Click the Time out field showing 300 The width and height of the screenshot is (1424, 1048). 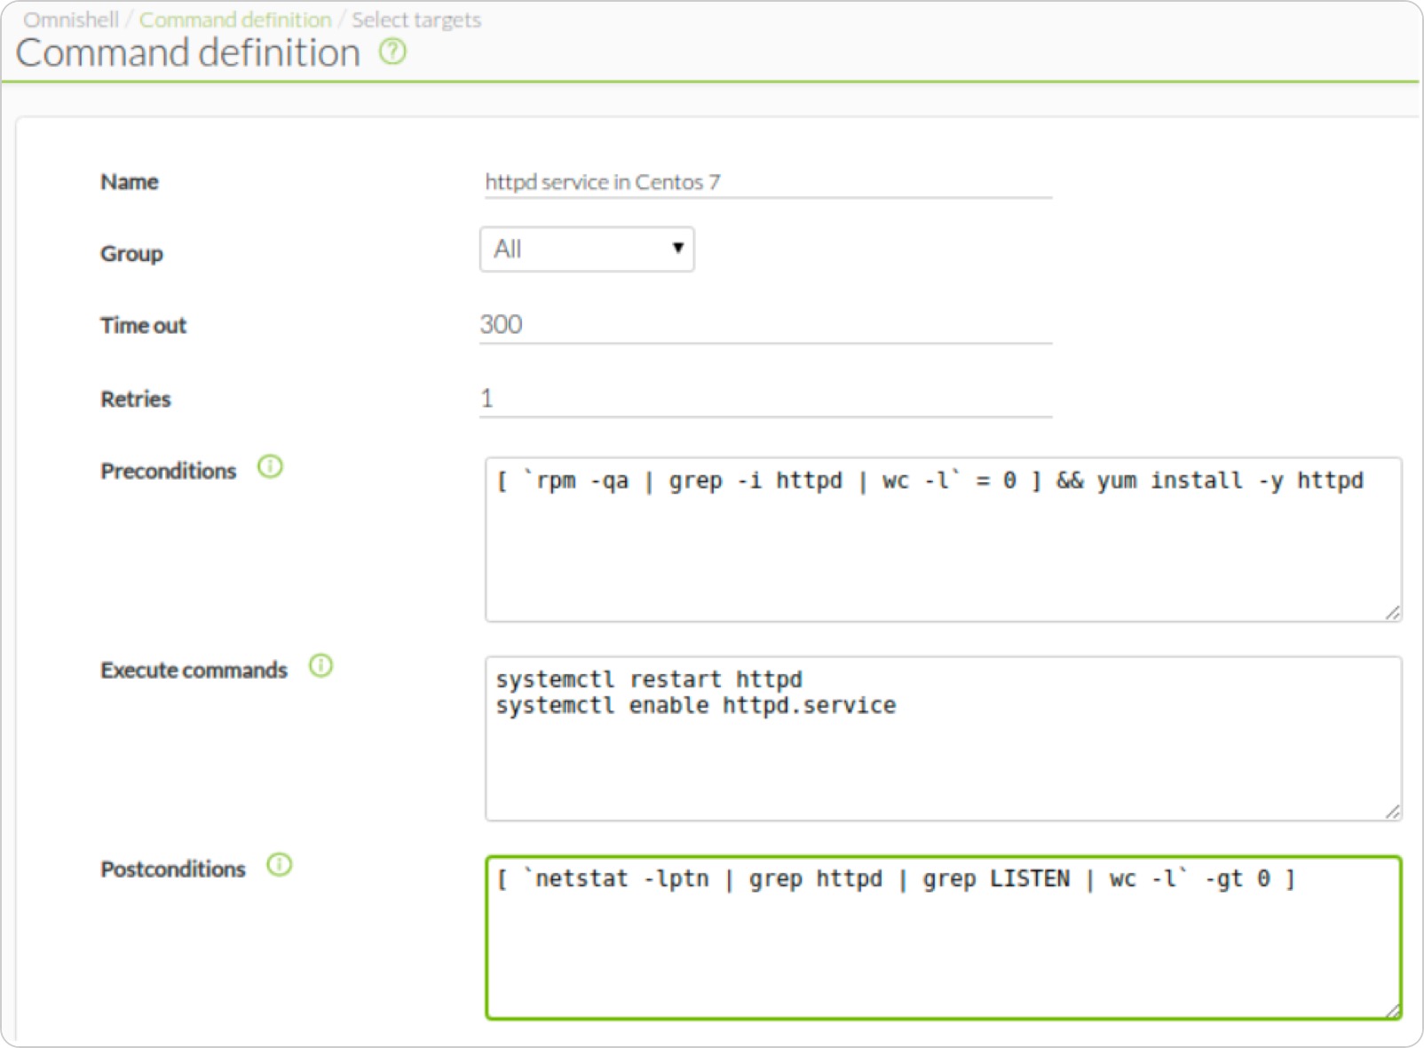coord(765,325)
